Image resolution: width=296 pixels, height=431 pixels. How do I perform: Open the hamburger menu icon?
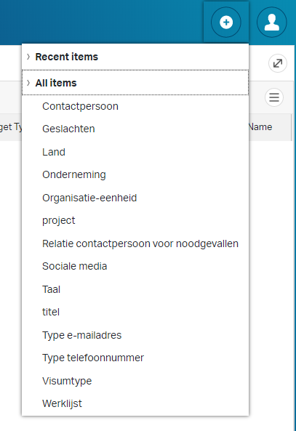(x=274, y=97)
